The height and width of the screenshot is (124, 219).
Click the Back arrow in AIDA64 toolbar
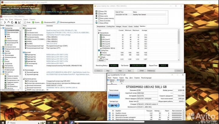pyautogui.click(x=2, y=22)
